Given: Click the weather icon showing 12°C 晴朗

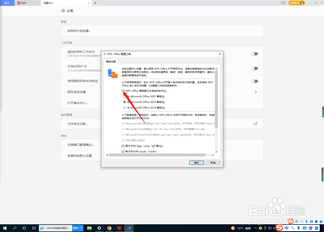Looking at the screenshot, I should 233,228.
